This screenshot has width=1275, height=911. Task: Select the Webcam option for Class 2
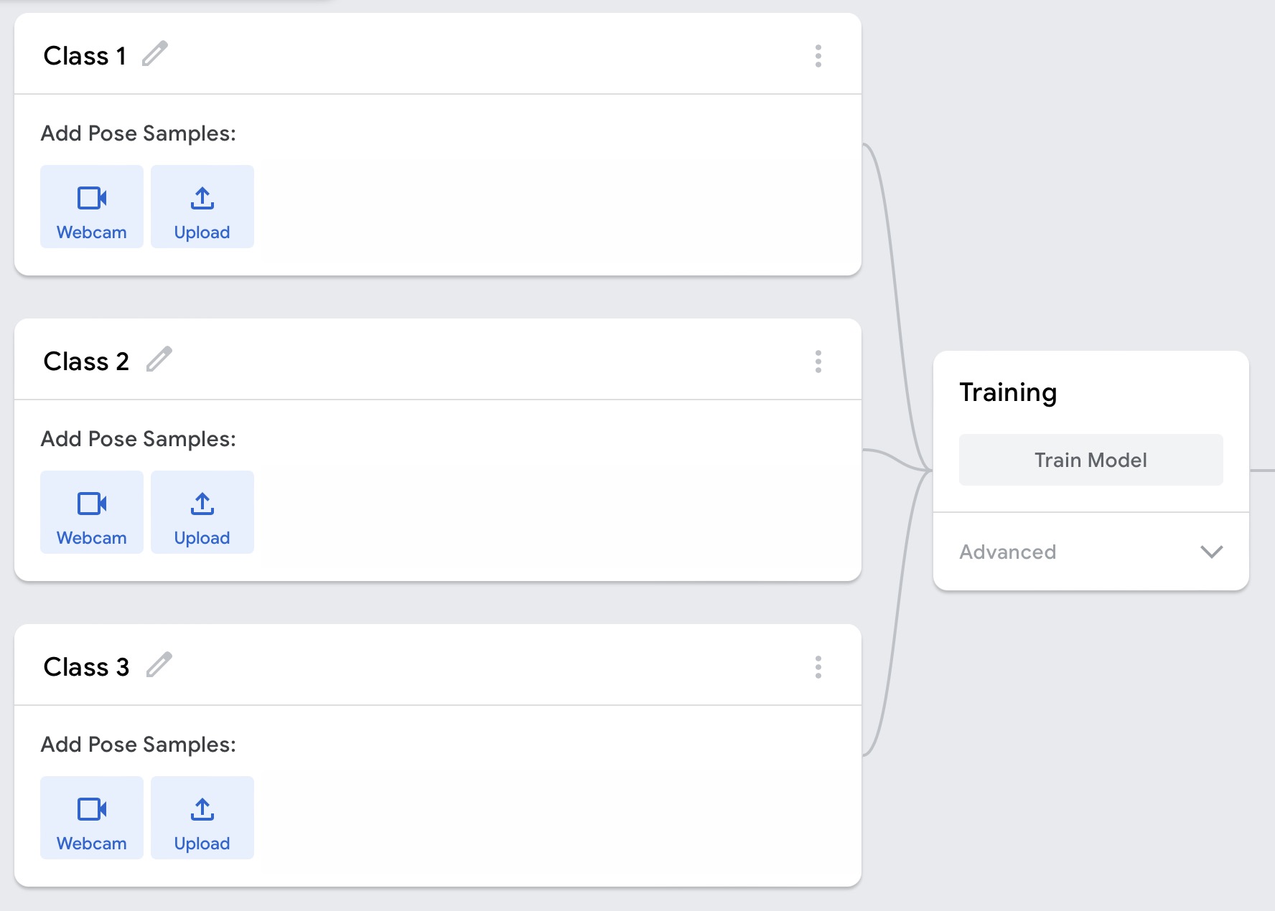click(x=91, y=512)
